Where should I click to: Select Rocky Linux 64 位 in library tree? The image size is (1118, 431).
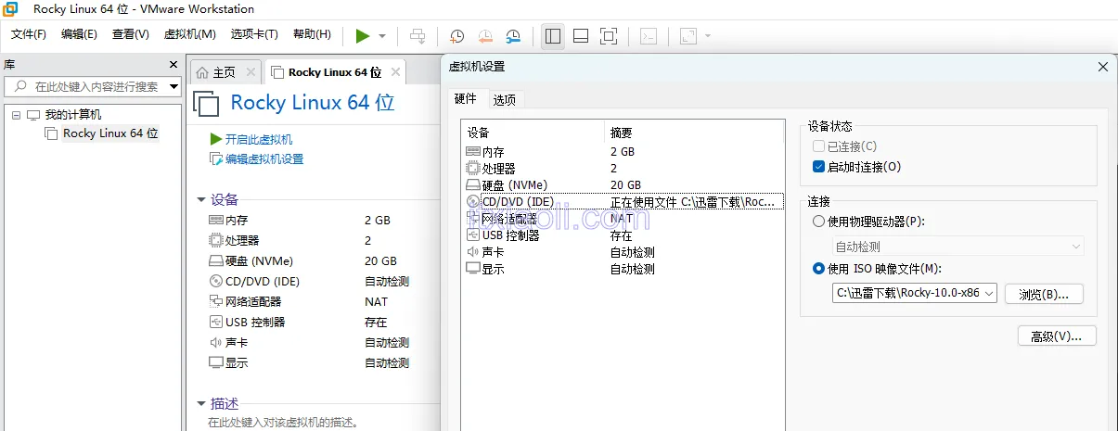pyautogui.click(x=110, y=133)
